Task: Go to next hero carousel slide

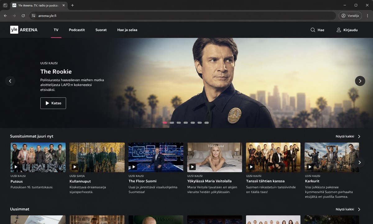Action: pos(360,81)
